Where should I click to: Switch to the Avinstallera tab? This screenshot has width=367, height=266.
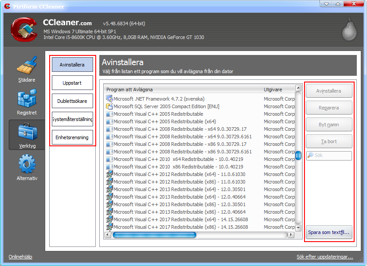pos(72,65)
